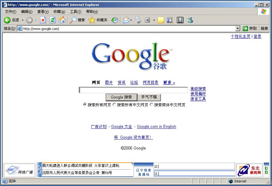
Task: Open the 高级搜索 advanced search link
Action: 198,89
